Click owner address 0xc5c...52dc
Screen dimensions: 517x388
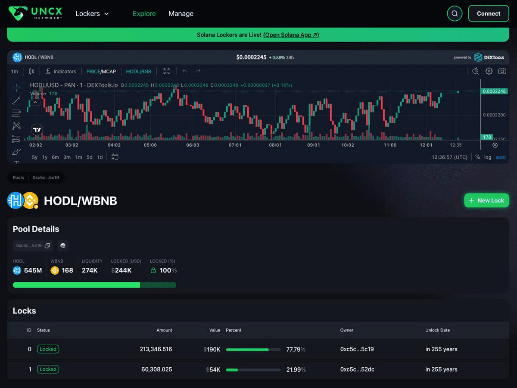point(357,369)
